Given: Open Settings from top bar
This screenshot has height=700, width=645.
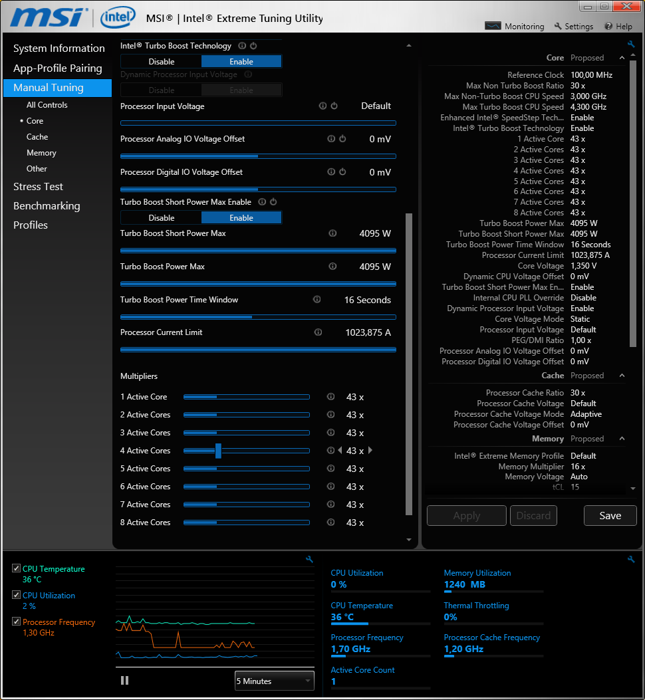Looking at the screenshot, I should point(574,27).
